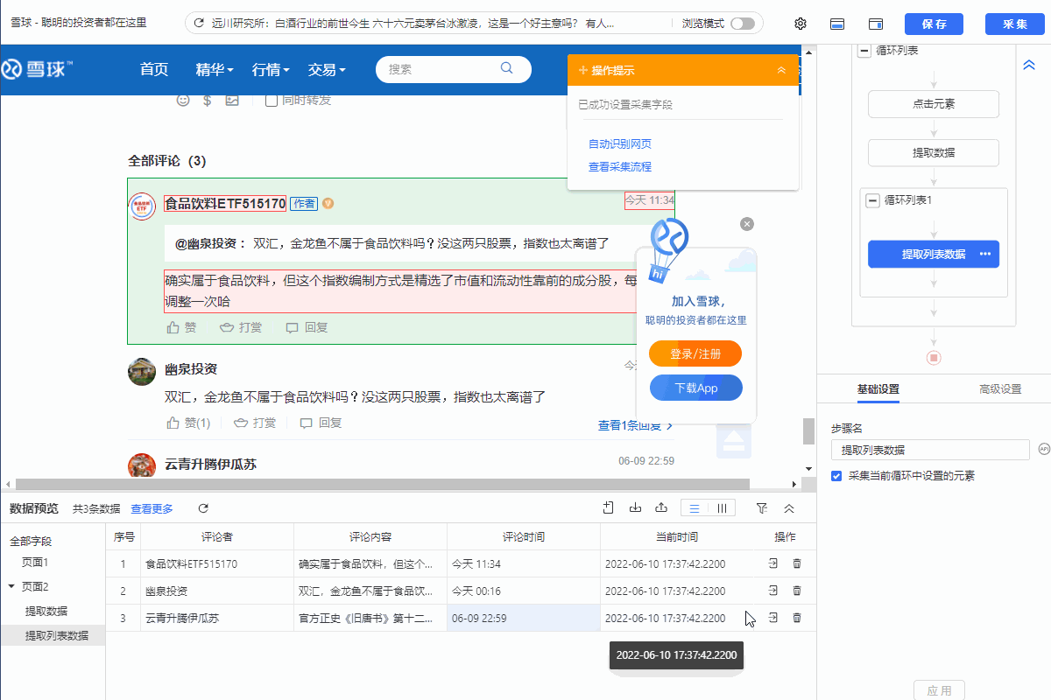The width and height of the screenshot is (1051, 700).
Task: Click the dollar stock-tag icon above comments
Action: pyautogui.click(x=207, y=100)
